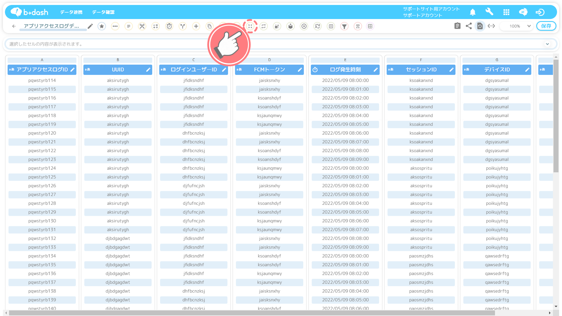Click the cell content display field

point(281,44)
